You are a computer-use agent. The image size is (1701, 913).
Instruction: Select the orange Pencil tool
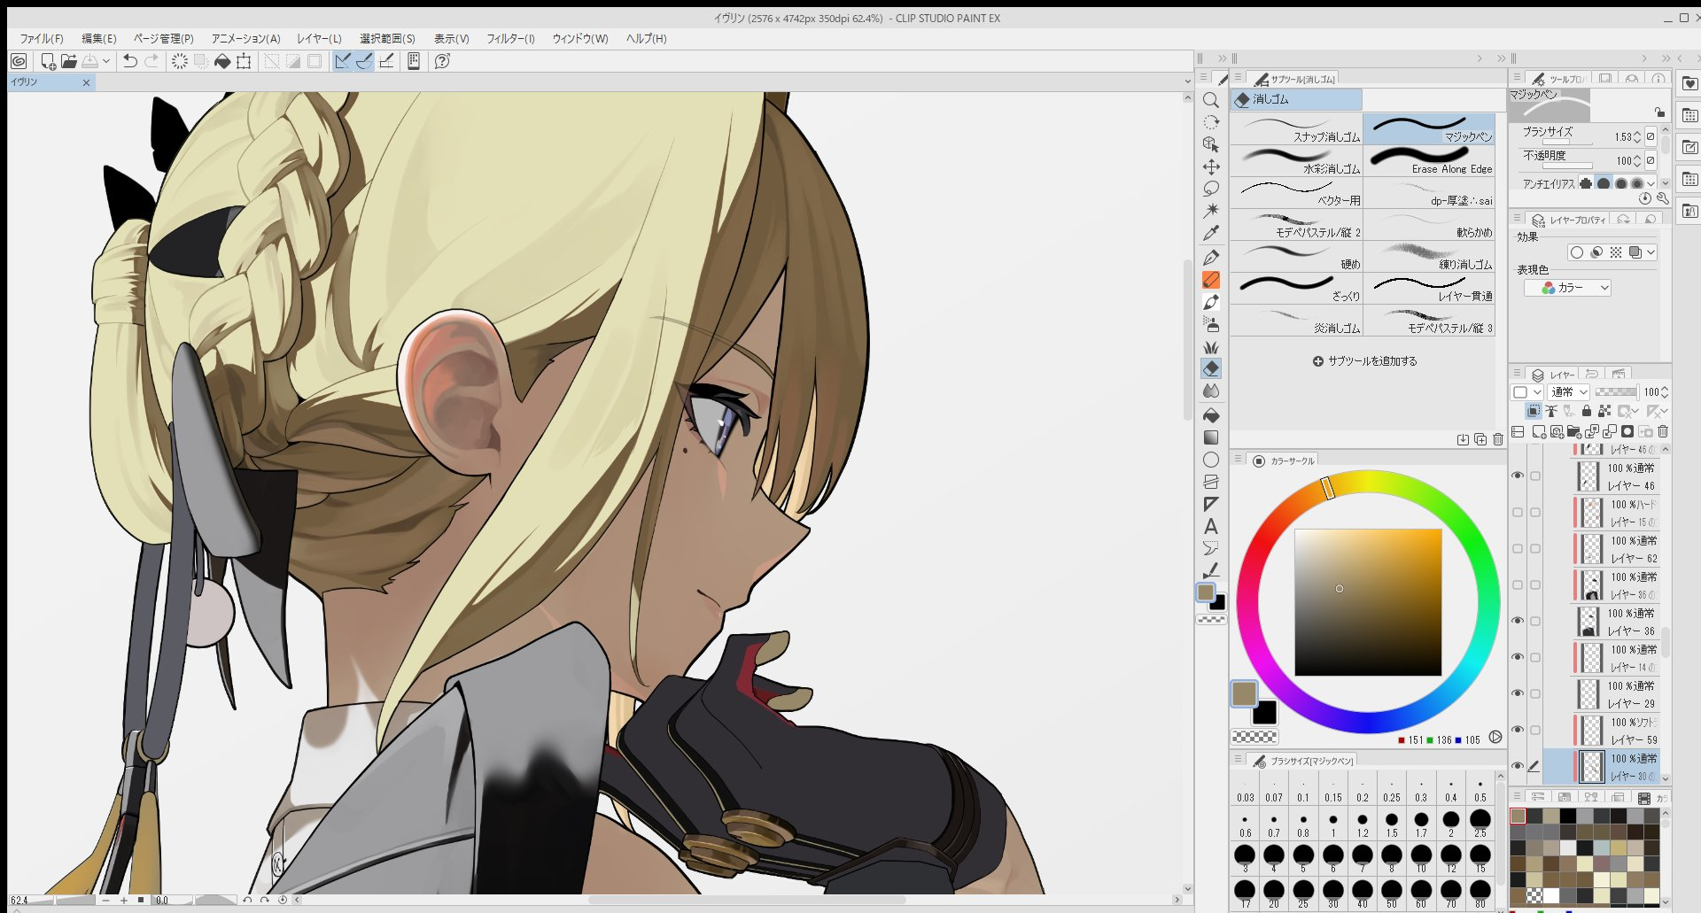click(x=1211, y=280)
